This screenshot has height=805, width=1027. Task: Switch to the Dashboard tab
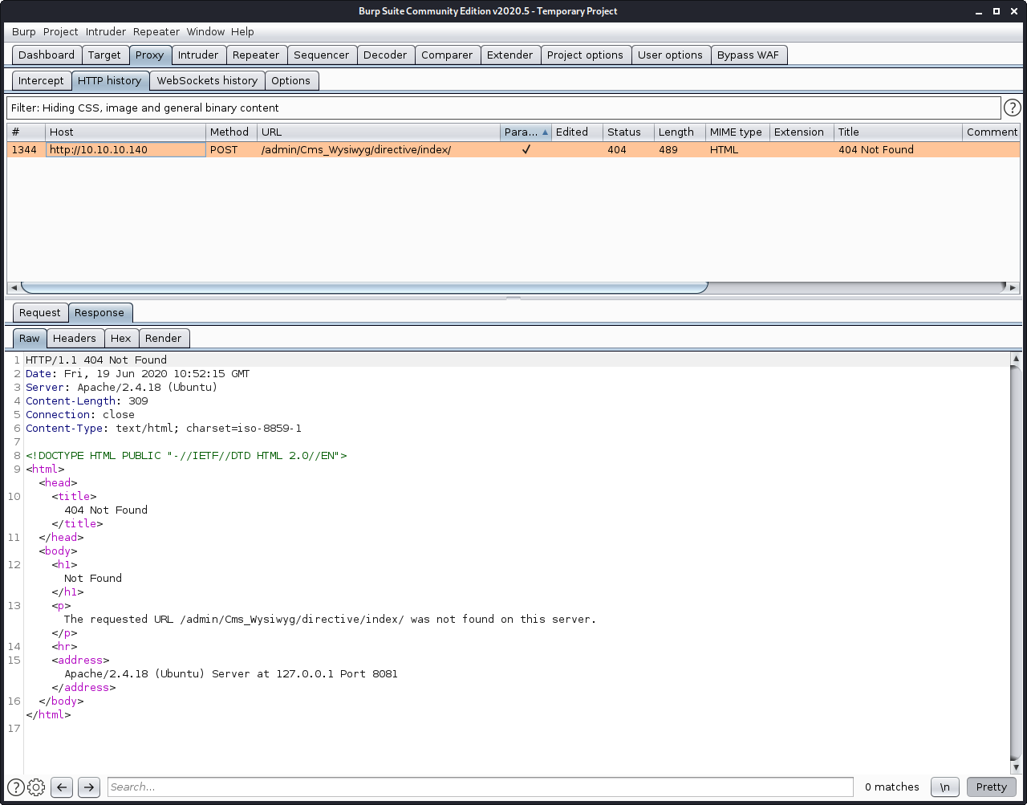[47, 55]
